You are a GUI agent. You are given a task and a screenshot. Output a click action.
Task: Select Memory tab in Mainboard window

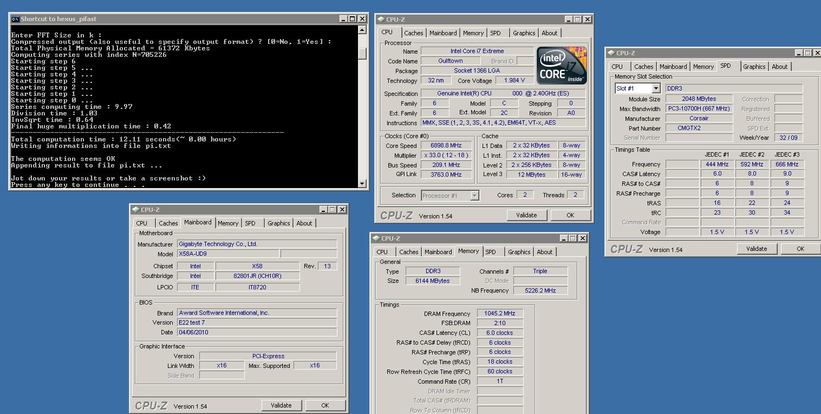(228, 223)
